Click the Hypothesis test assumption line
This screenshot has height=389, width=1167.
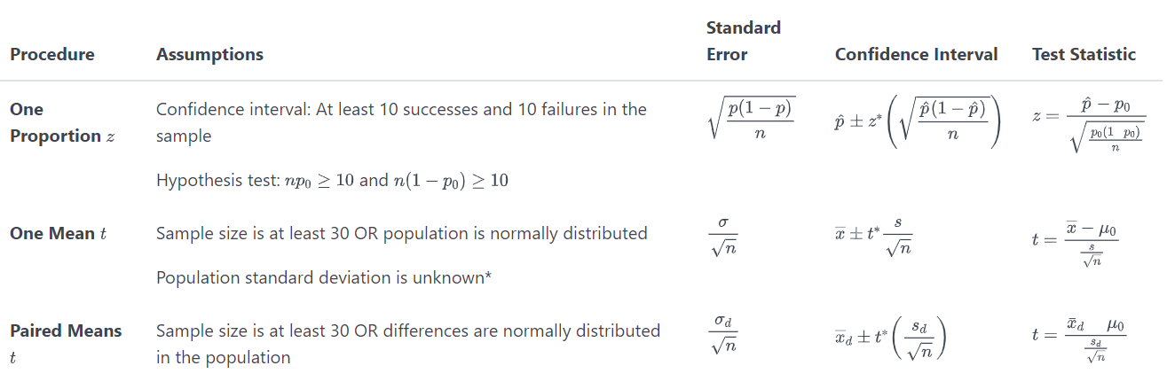tap(332, 180)
